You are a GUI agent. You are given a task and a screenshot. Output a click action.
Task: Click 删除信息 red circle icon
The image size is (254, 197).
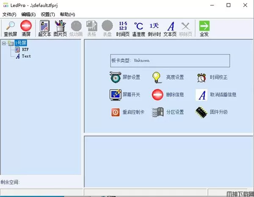[157, 95]
